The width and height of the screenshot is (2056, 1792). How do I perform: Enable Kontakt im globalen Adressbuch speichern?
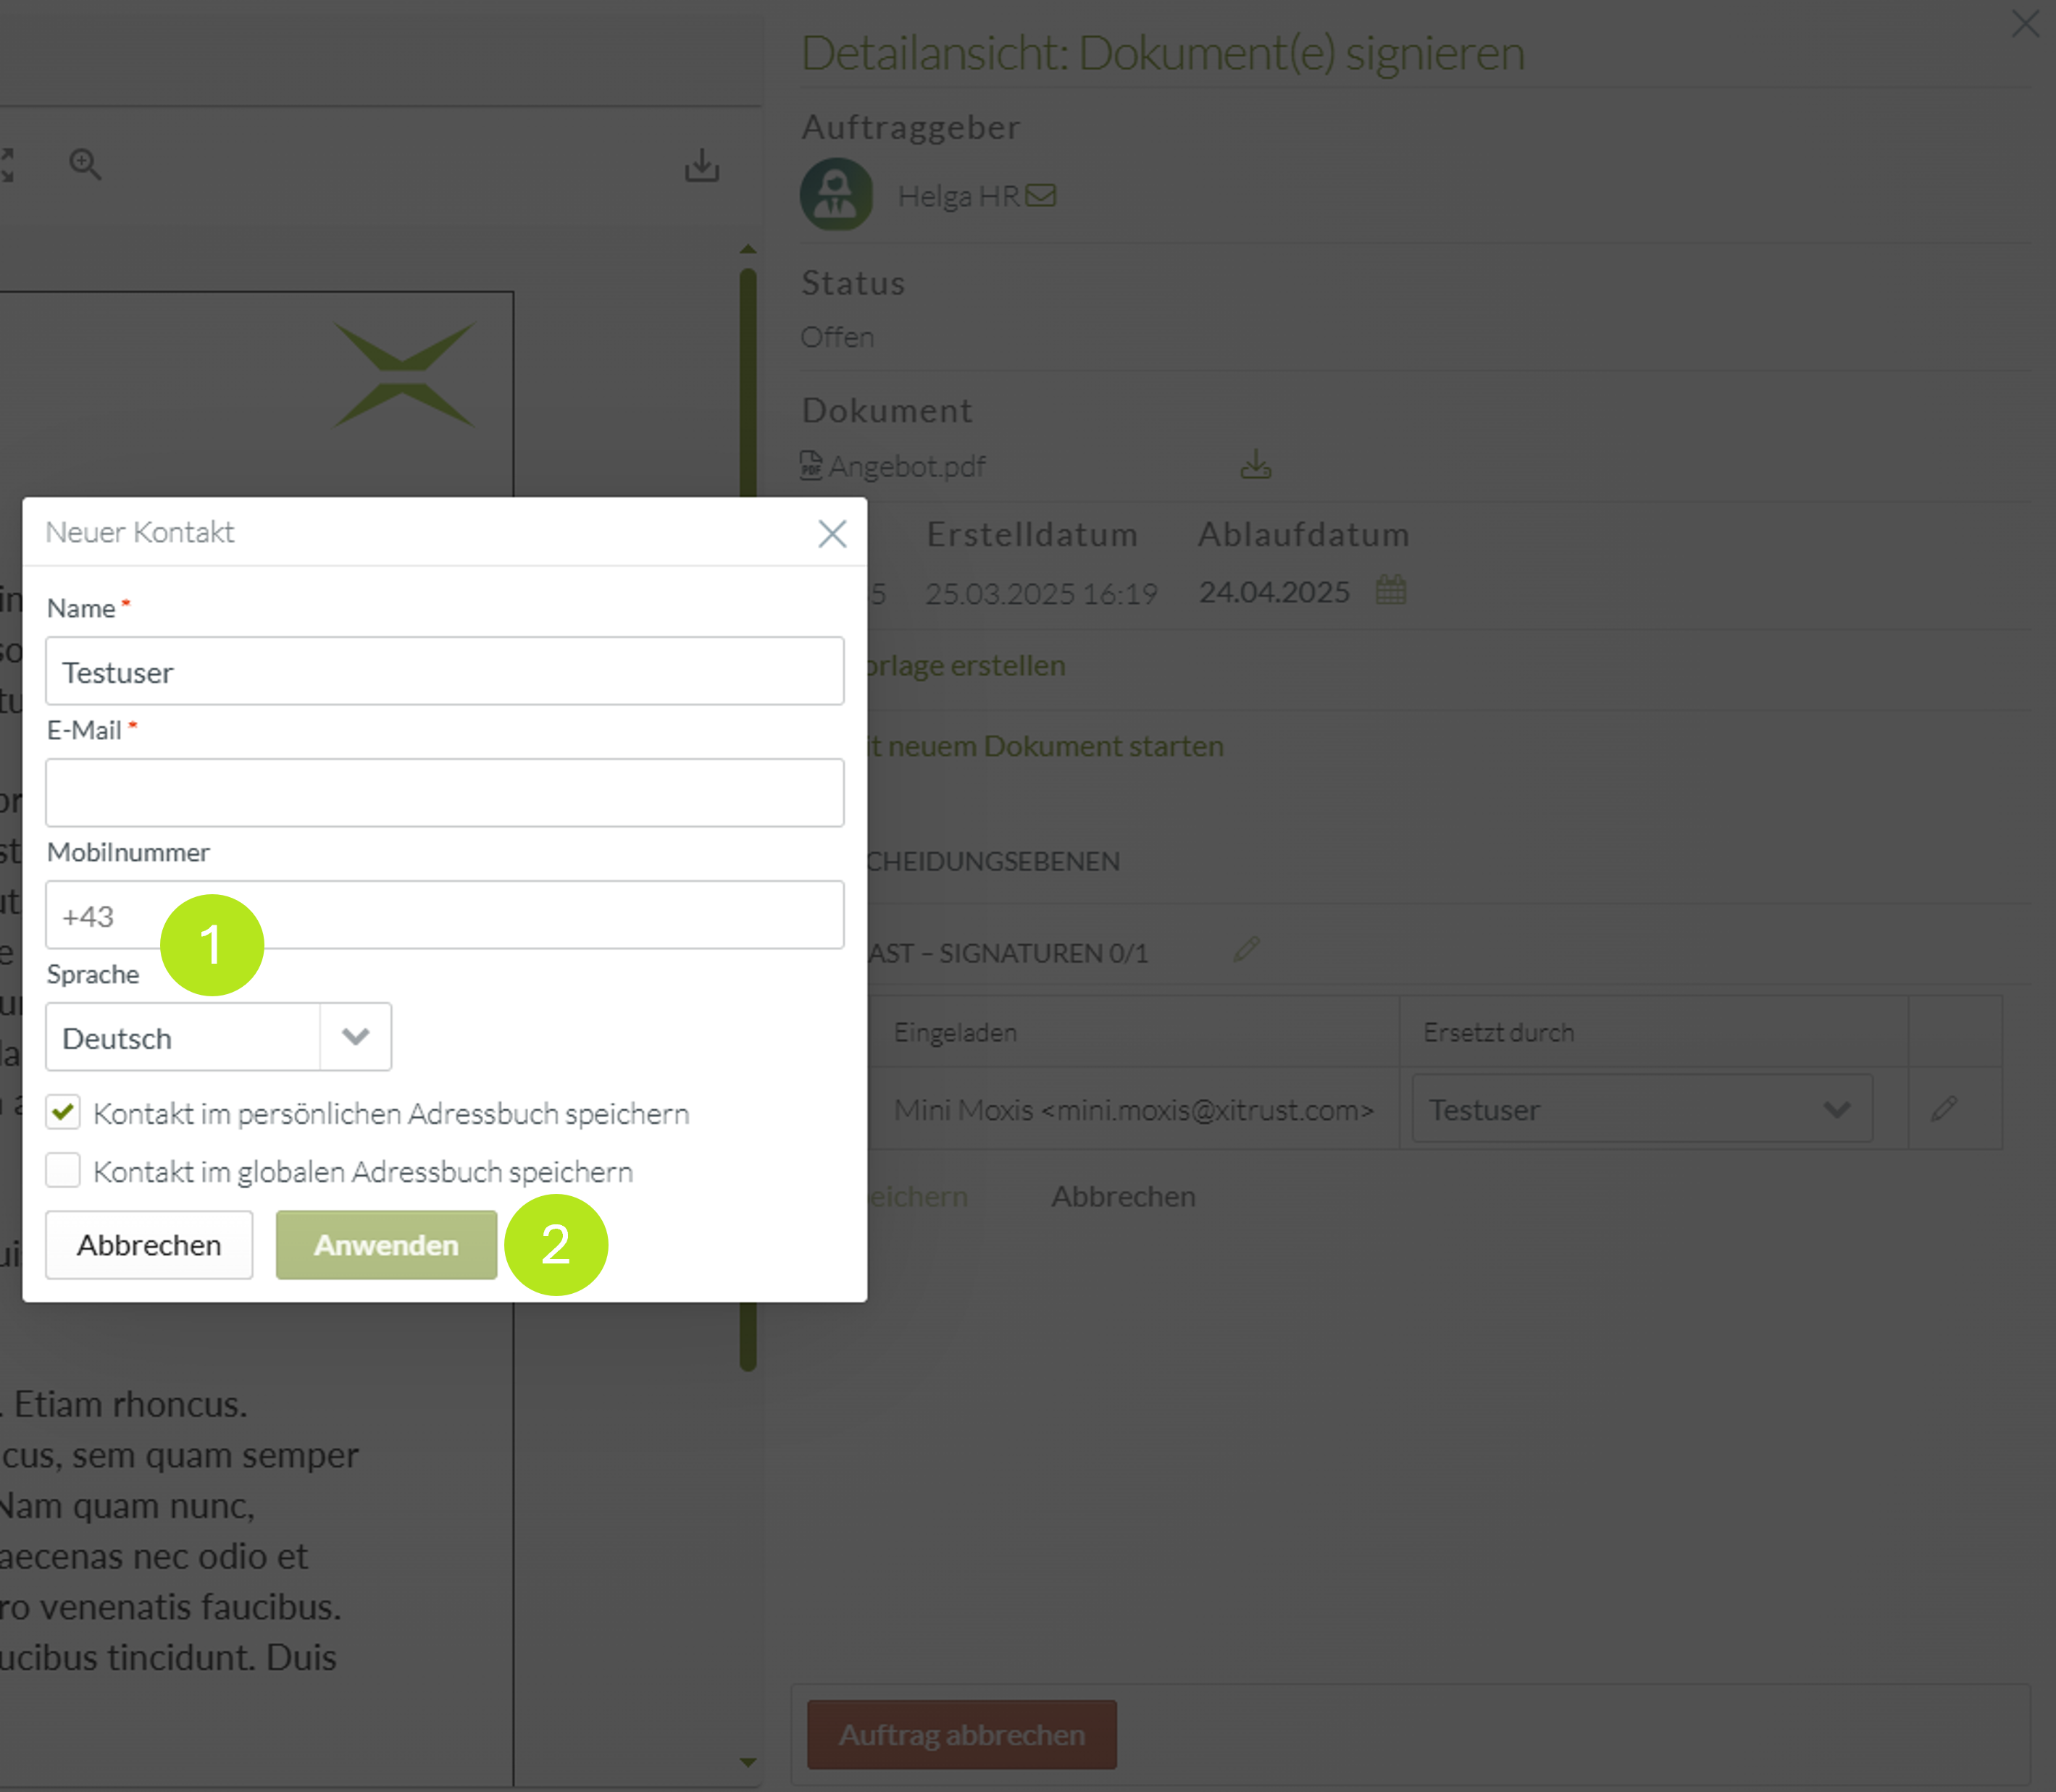tap(63, 1170)
